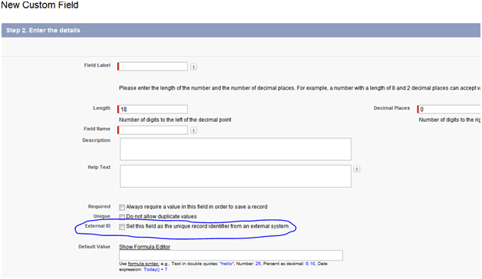Follow the formula syntax link
The height and width of the screenshot is (279, 482).
(x=144, y=264)
